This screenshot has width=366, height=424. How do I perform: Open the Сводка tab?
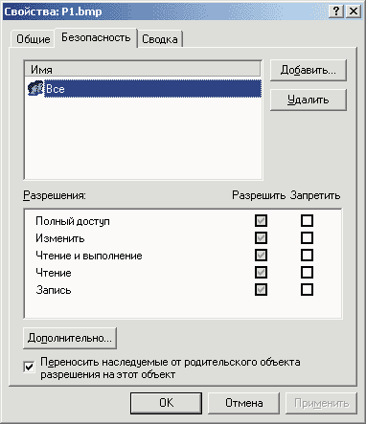(160, 39)
